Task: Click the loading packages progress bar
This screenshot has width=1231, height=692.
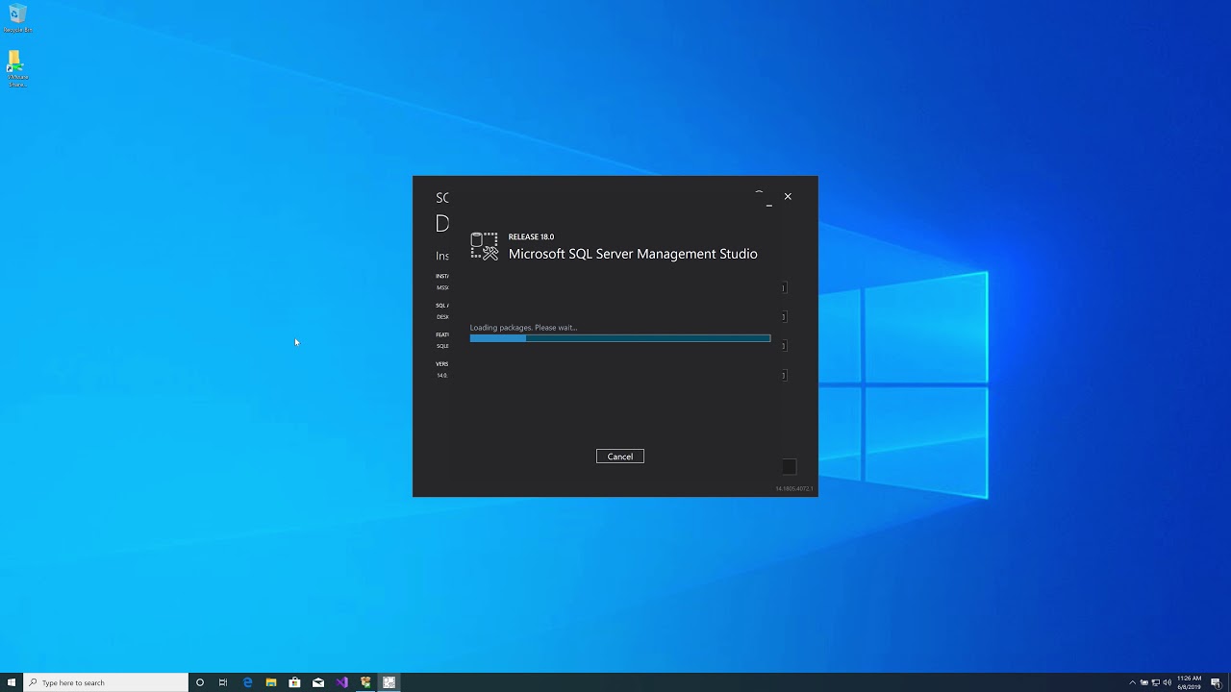Action: (x=620, y=338)
